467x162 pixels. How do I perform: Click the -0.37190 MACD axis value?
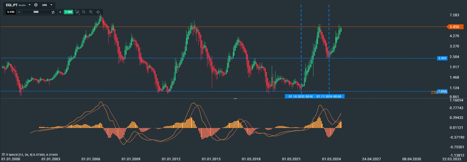point(456,137)
